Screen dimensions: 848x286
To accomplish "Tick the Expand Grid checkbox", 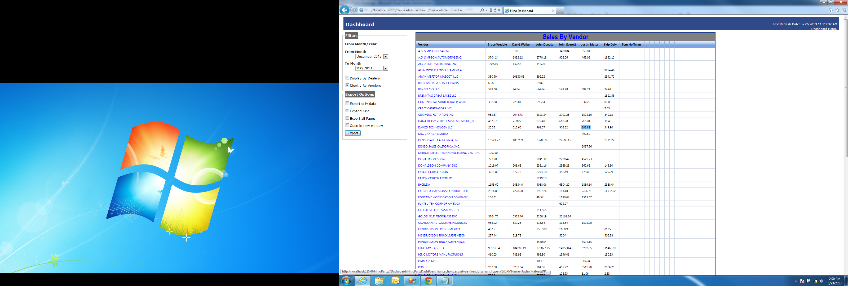I will pyautogui.click(x=347, y=111).
